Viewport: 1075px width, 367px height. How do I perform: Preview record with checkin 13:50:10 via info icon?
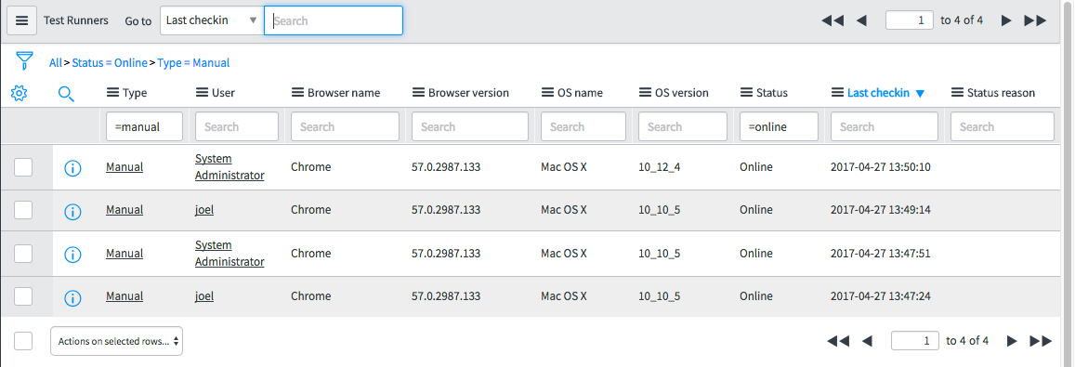pos(72,168)
